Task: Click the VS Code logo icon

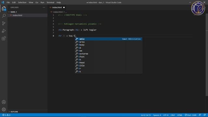Action: pyautogui.click(x=3, y=2)
